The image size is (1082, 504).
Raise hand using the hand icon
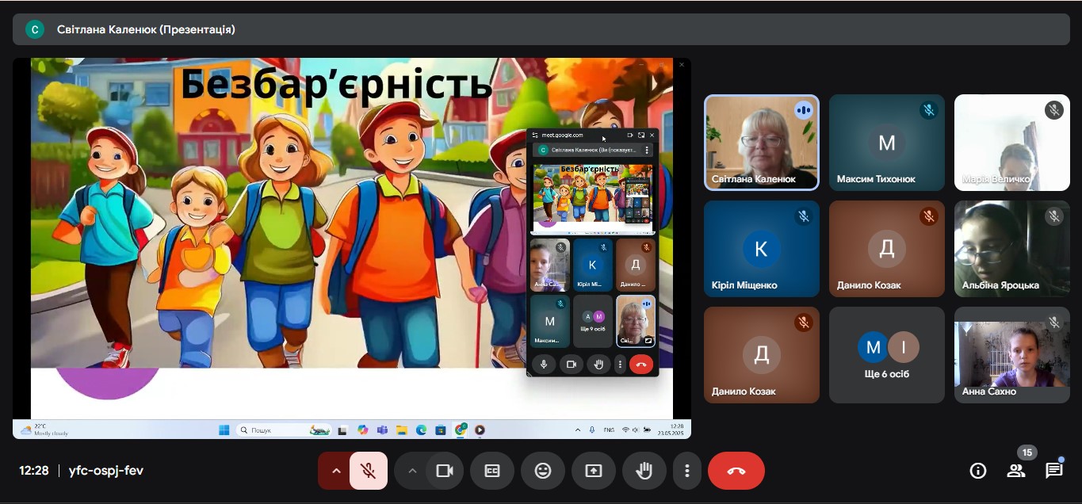pyautogui.click(x=644, y=471)
